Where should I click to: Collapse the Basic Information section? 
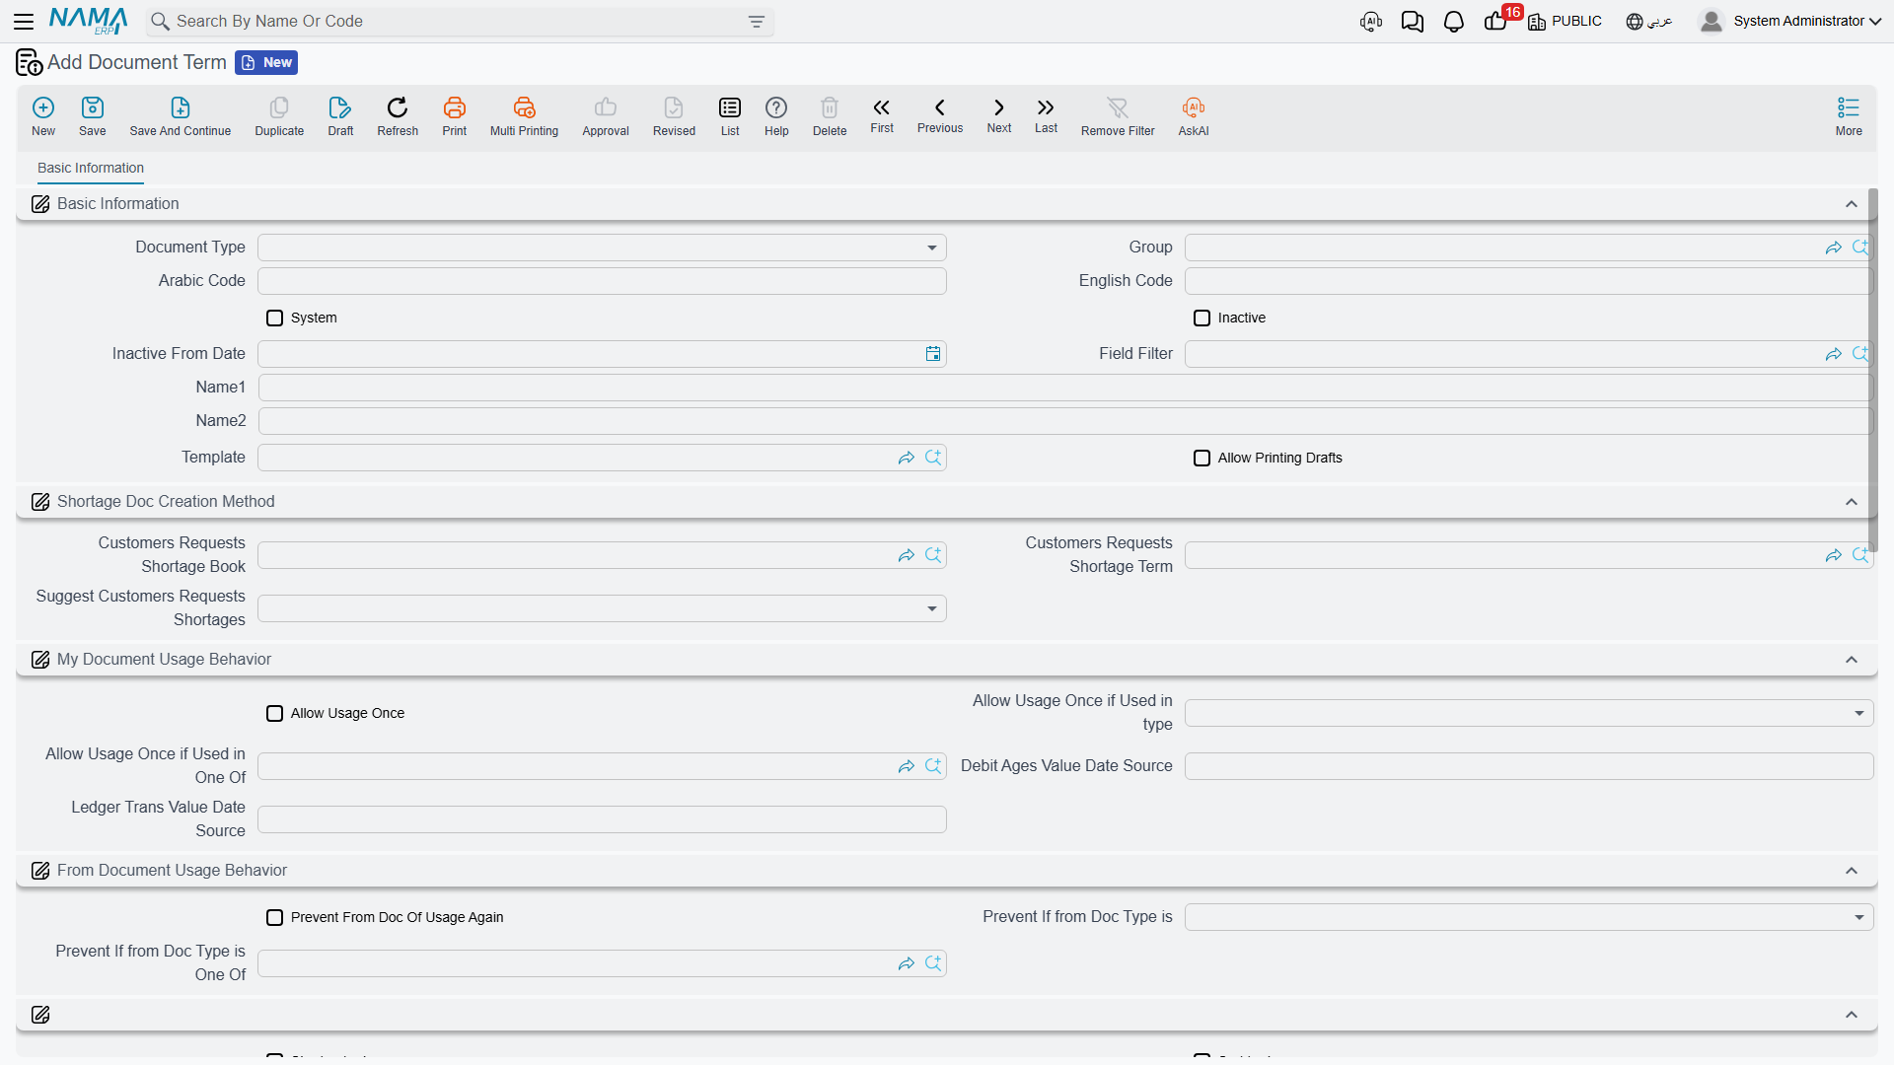1852,204
